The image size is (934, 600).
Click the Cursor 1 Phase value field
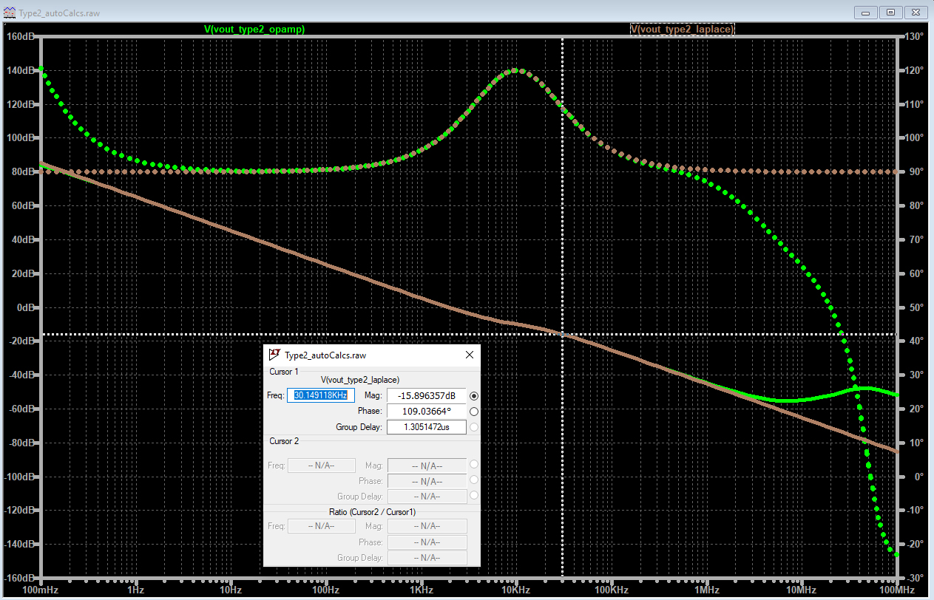pyautogui.click(x=427, y=412)
